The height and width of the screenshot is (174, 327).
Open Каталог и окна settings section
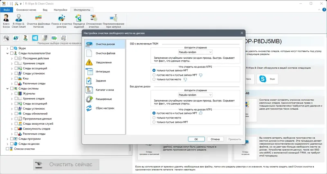coord(105,90)
